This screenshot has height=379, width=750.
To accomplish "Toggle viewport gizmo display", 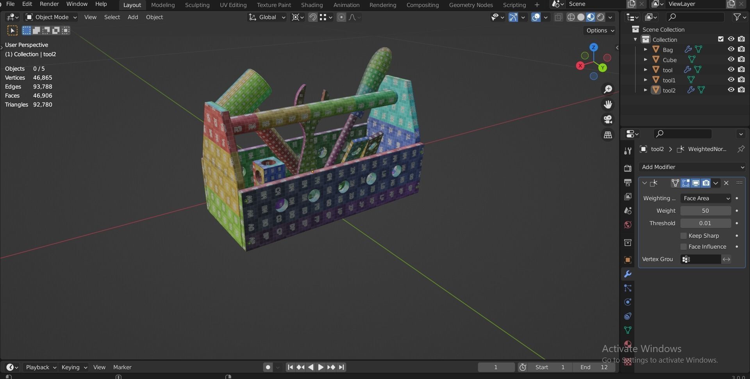I will [513, 17].
